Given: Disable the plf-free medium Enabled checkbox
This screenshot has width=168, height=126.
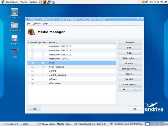Looking at the screenshot, I should [32, 79].
